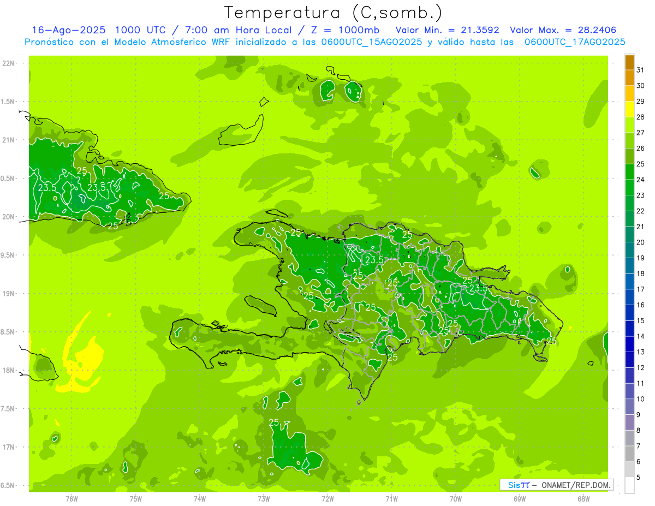Click the legend value "26"

641,148
